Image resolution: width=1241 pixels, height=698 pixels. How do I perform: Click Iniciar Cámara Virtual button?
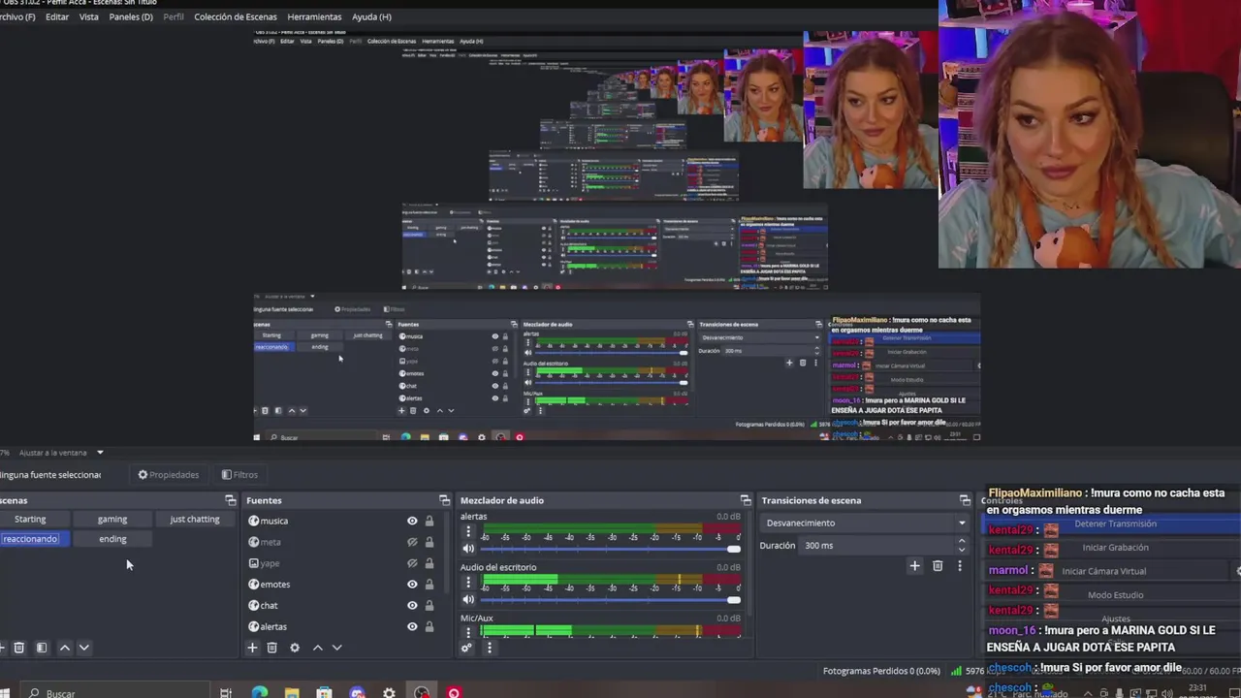(1103, 571)
